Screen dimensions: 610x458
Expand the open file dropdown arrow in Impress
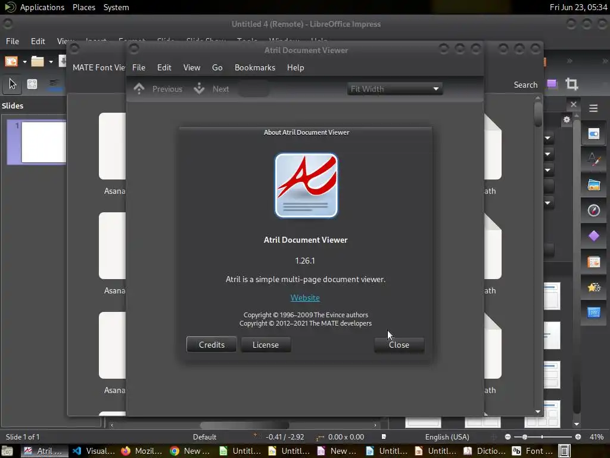pos(51,61)
